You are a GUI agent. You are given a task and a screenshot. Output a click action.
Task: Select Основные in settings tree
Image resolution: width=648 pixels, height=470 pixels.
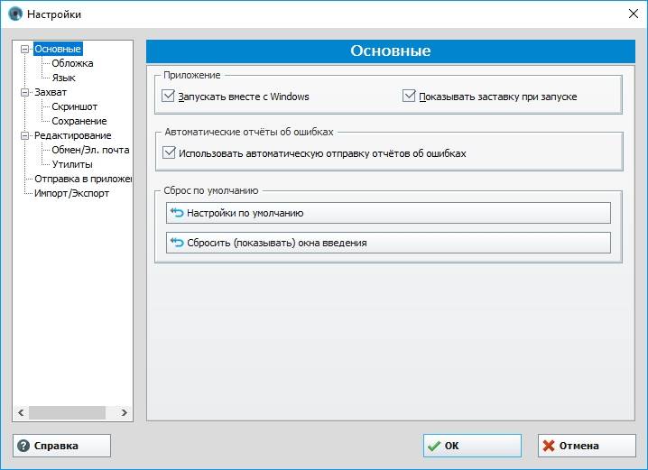click(58, 49)
